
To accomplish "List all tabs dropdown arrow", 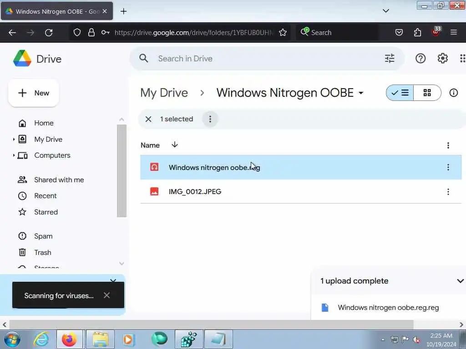I will pyautogui.click(x=386, y=11).
